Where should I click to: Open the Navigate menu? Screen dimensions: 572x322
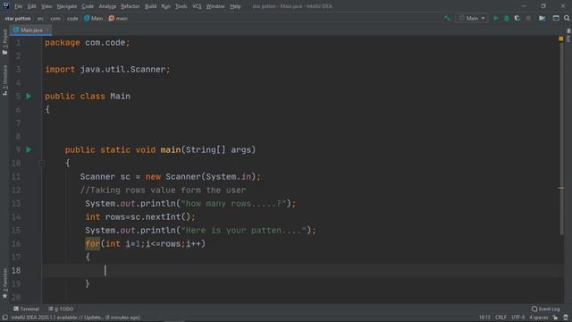(67, 6)
